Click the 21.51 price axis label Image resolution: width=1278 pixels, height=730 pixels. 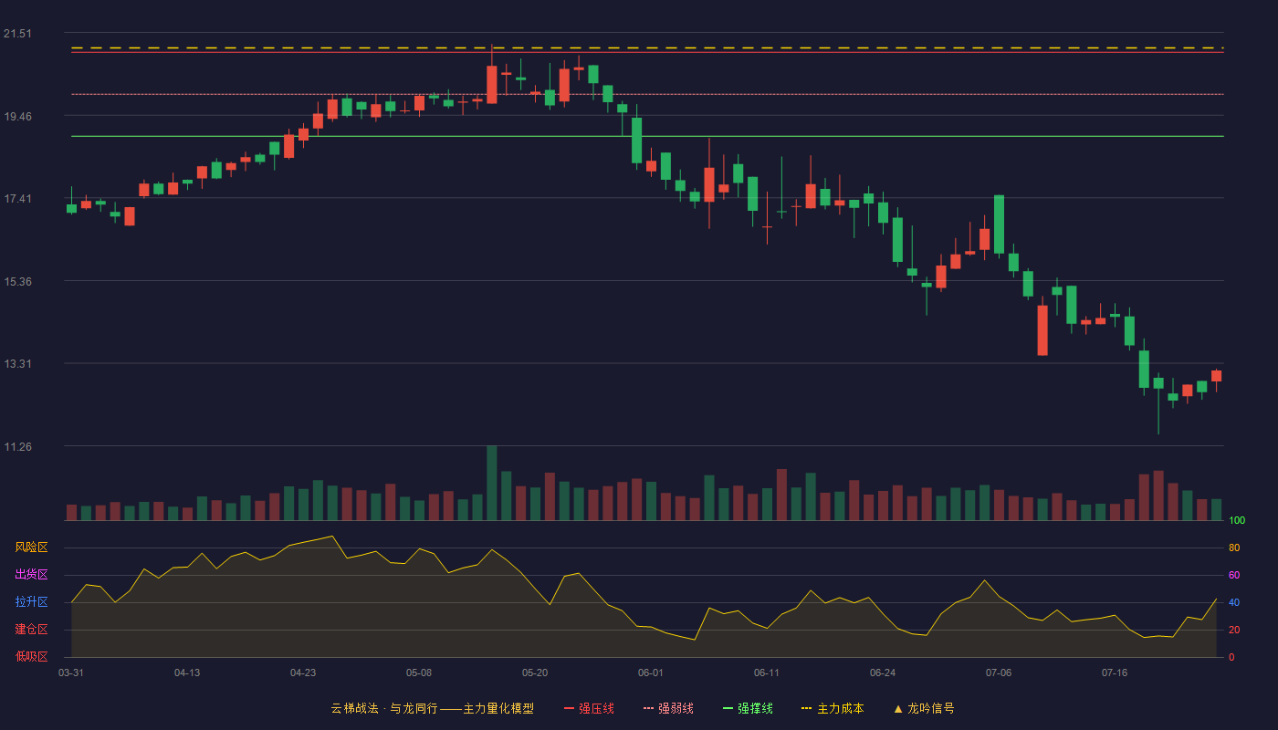17,34
